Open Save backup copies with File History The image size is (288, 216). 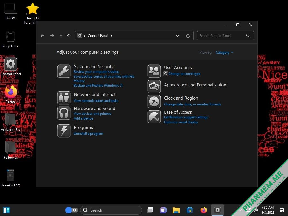(x=104, y=78)
